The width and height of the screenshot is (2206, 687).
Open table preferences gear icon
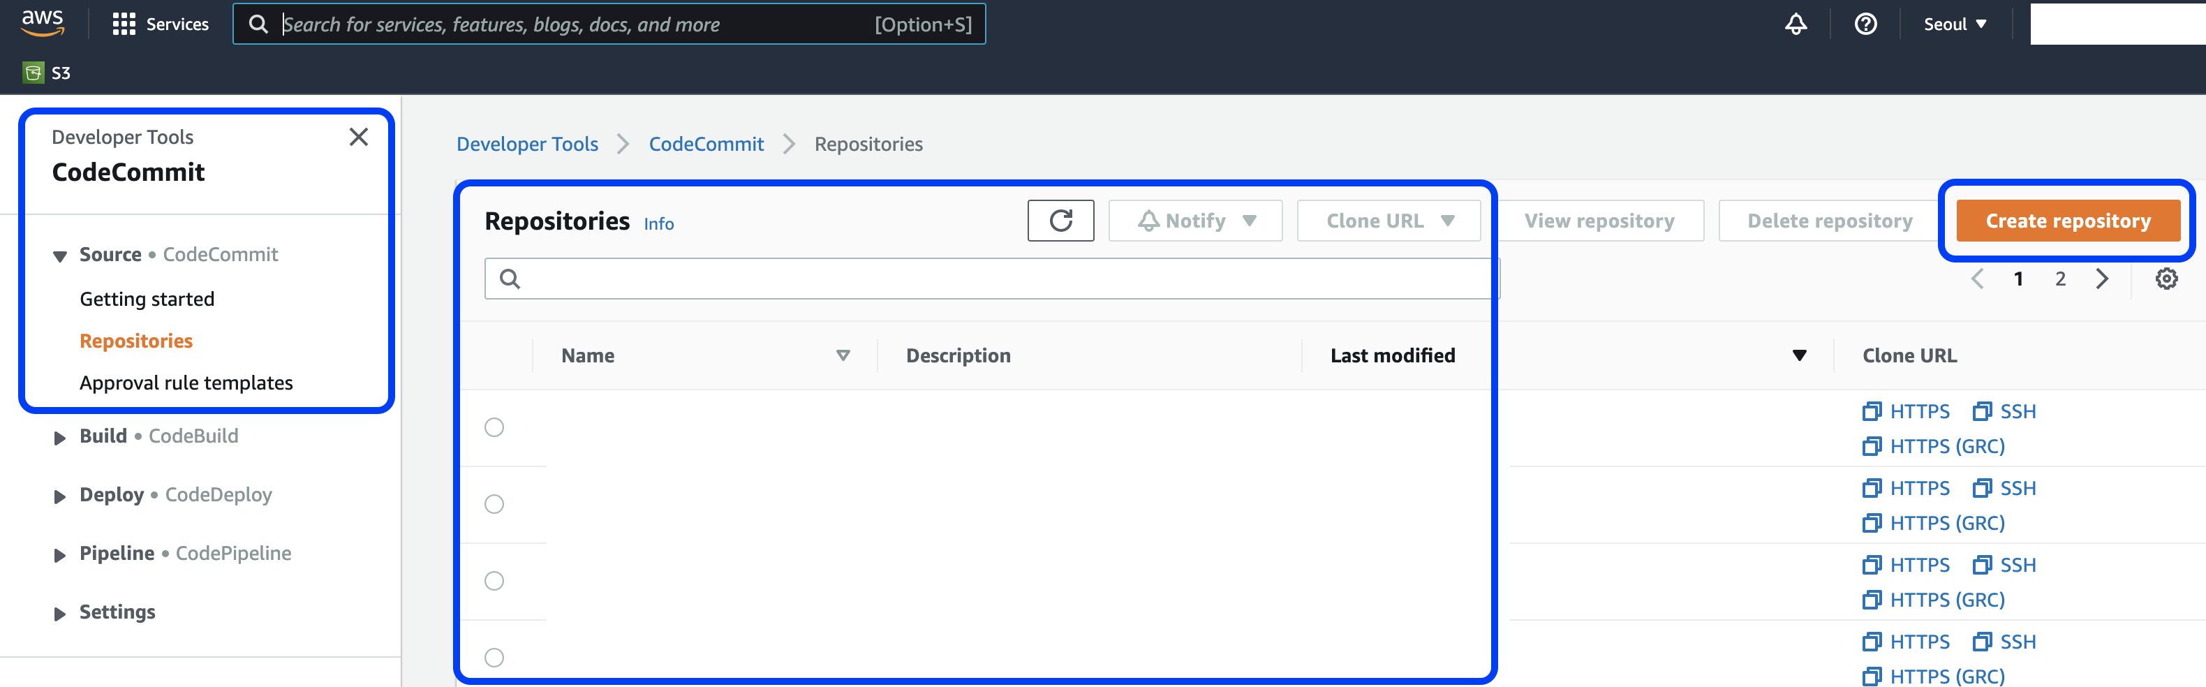click(2166, 279)
